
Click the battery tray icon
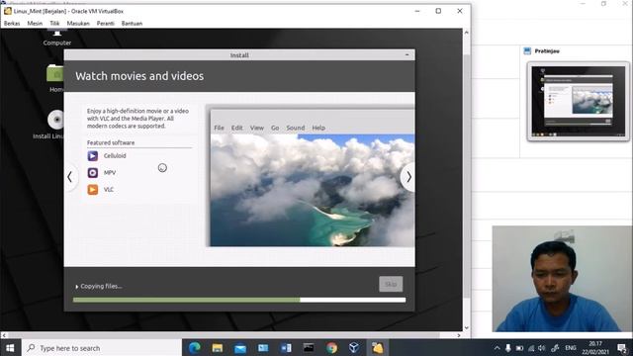pos(519,348)
